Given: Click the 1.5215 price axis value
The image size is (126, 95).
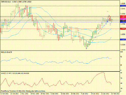Looking at the screenshot, I should 123,50.
